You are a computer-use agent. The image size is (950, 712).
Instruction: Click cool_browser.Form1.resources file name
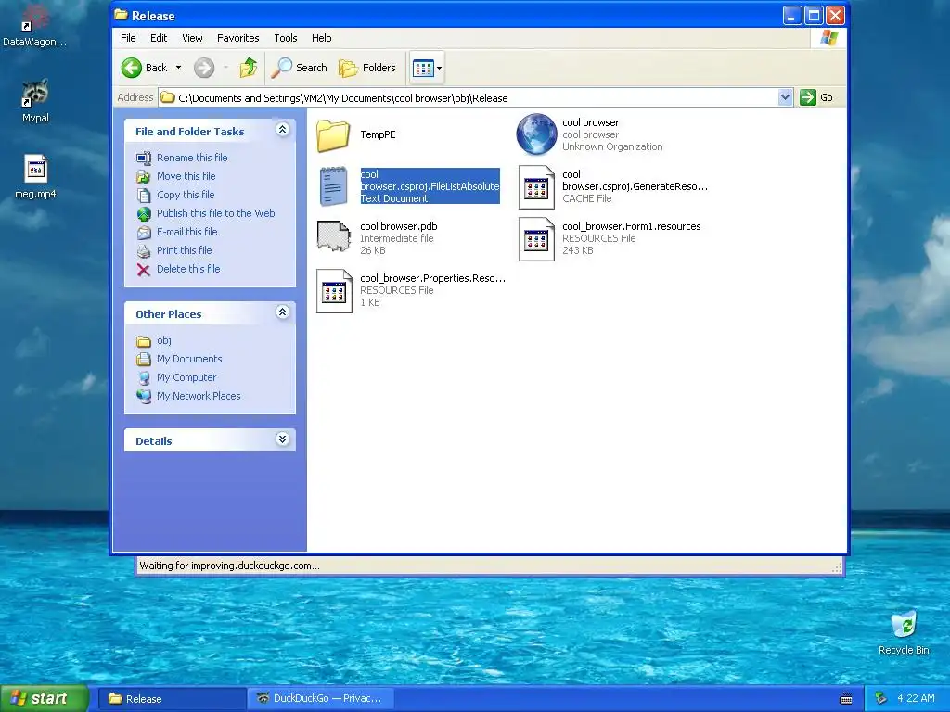pos(631,226)
